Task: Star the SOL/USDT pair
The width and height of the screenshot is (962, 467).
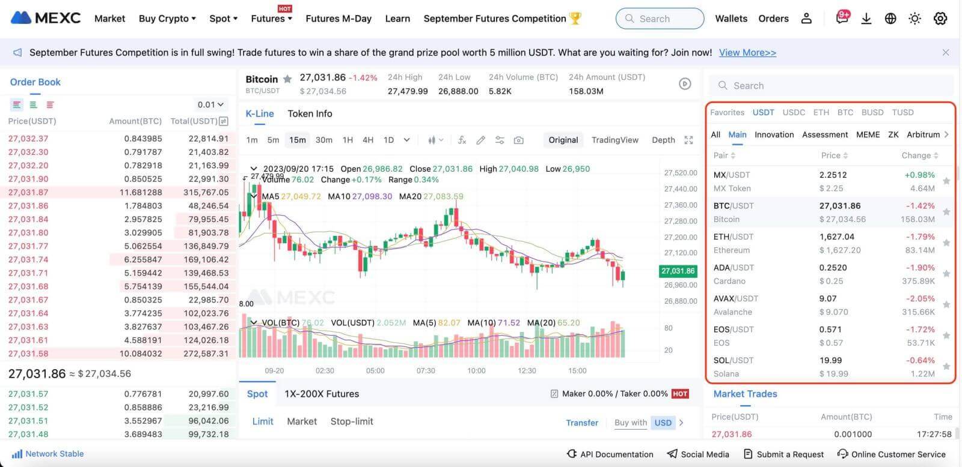Action: pos(946,366)
